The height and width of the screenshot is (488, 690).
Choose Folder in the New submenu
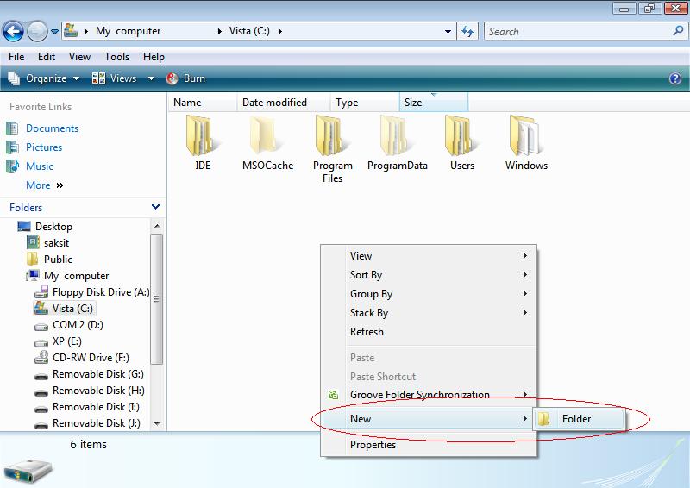[x=579, y=419]
